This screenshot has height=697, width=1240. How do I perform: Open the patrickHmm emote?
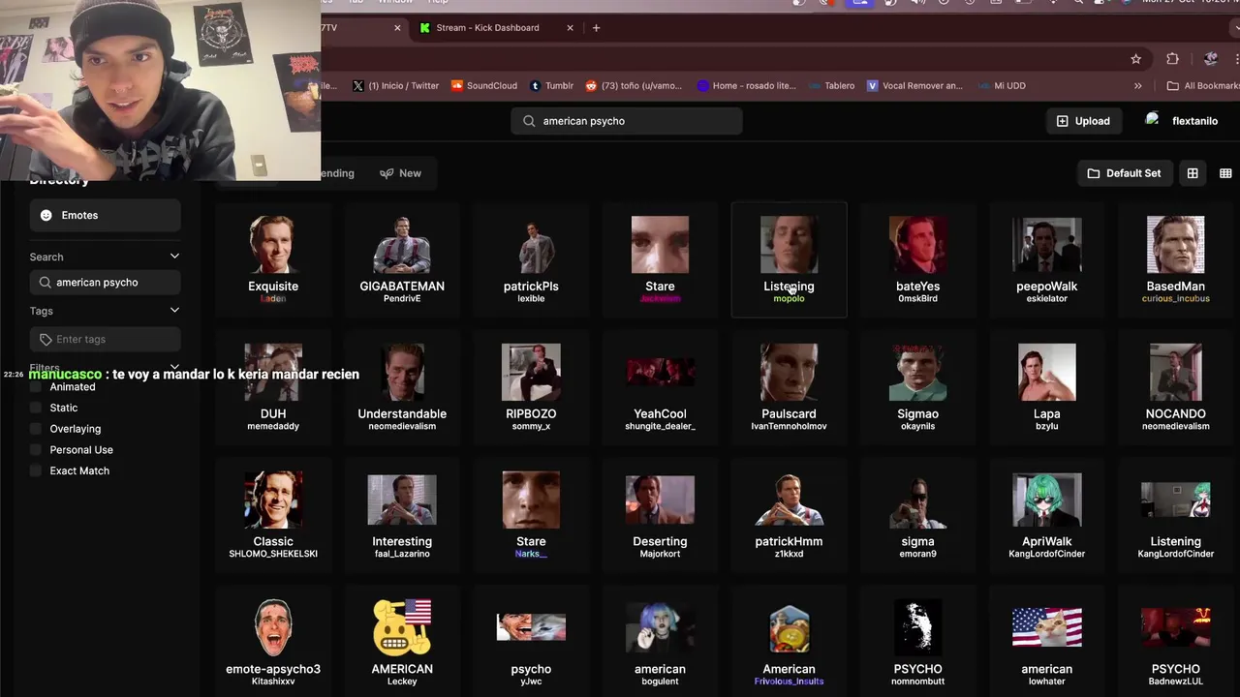[x=789, y=515]
